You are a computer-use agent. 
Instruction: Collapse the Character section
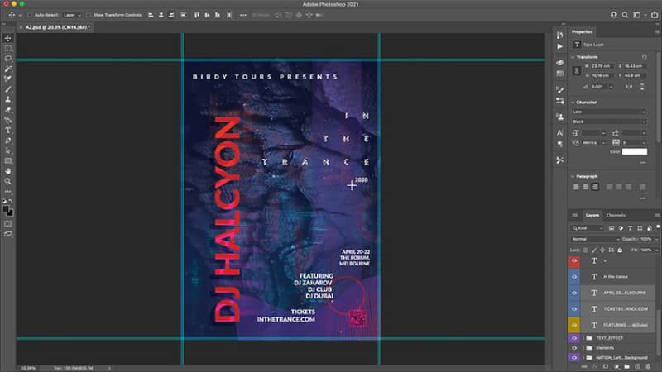click(x=573, y=103)
